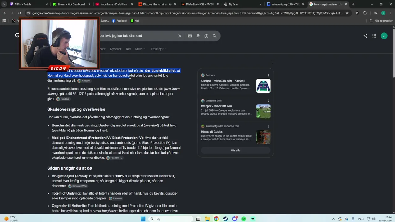This screenshot has width=395, height=222.
Task: Open the clock and date showing 19:44
Action: pyautogui.click(x=385, y=219)
